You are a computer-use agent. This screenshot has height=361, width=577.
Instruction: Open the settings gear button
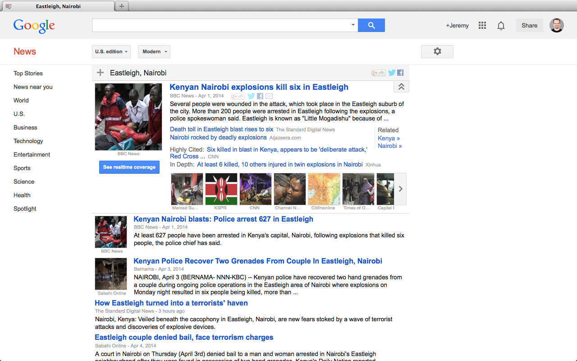click(x=437, y=51)
